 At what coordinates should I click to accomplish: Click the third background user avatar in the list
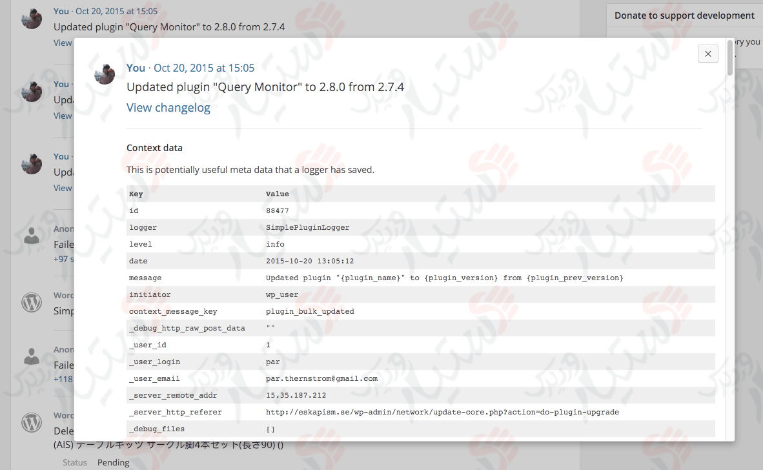32,163
